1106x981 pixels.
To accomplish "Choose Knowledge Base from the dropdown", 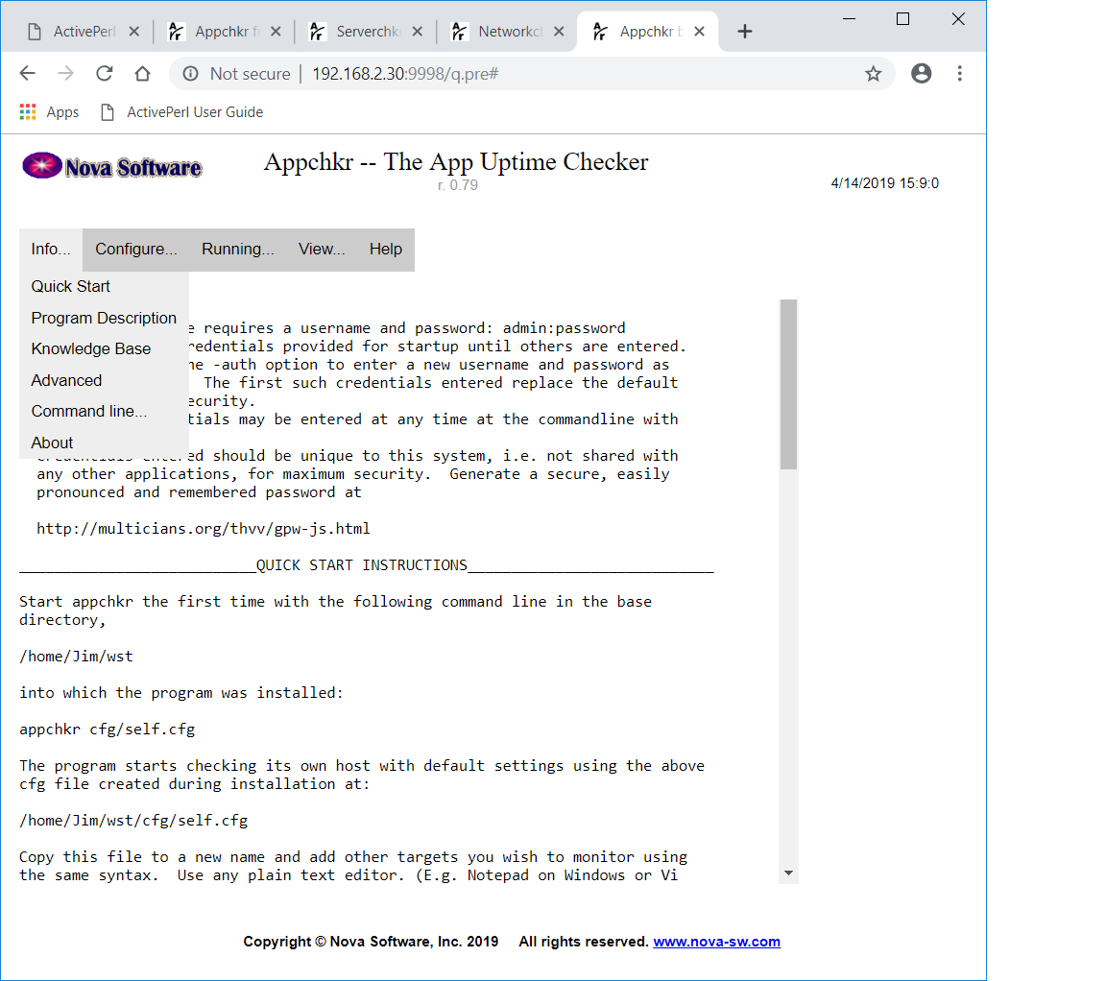I will [104, 349].
